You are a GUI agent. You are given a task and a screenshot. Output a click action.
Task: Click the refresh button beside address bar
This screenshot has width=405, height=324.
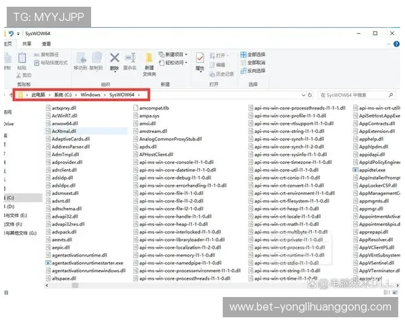pyautogui.click(x=310, y=95)
